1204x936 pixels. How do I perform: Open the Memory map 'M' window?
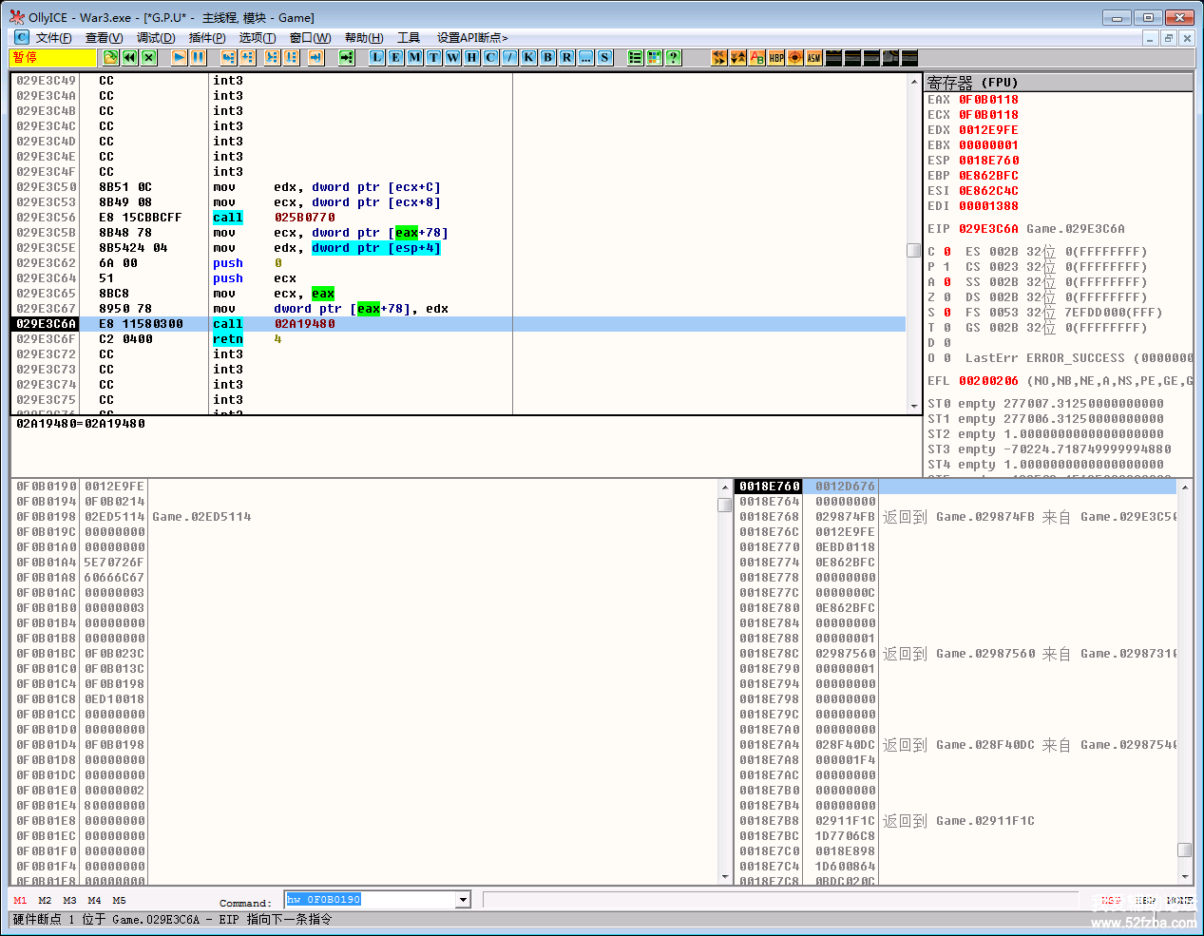414,58
